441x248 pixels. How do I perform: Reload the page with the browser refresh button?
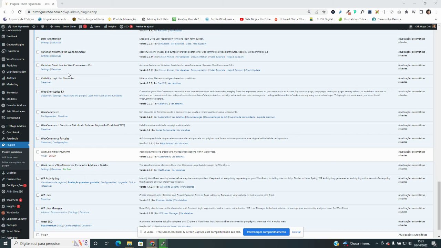click(20, 12)
